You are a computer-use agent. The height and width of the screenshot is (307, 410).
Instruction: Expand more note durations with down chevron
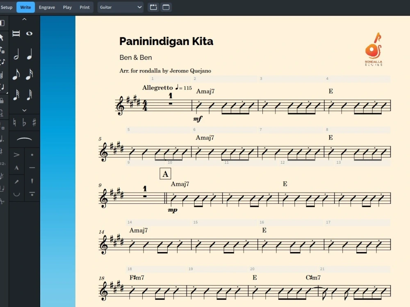coord(24,110)
